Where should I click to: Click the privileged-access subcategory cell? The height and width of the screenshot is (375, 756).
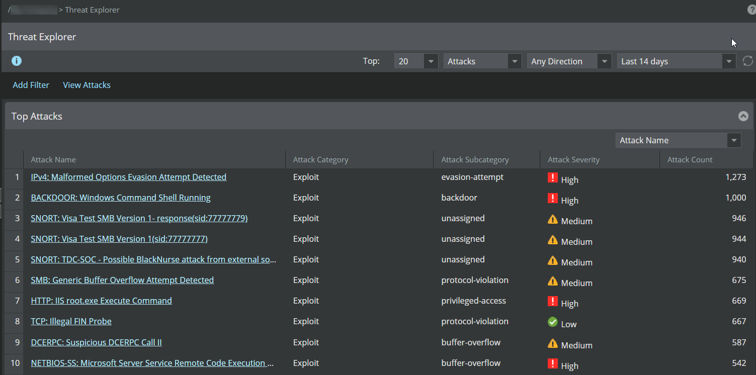474,301
